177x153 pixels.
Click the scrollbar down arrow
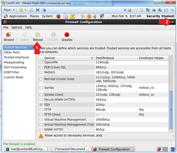coord(171,131)
